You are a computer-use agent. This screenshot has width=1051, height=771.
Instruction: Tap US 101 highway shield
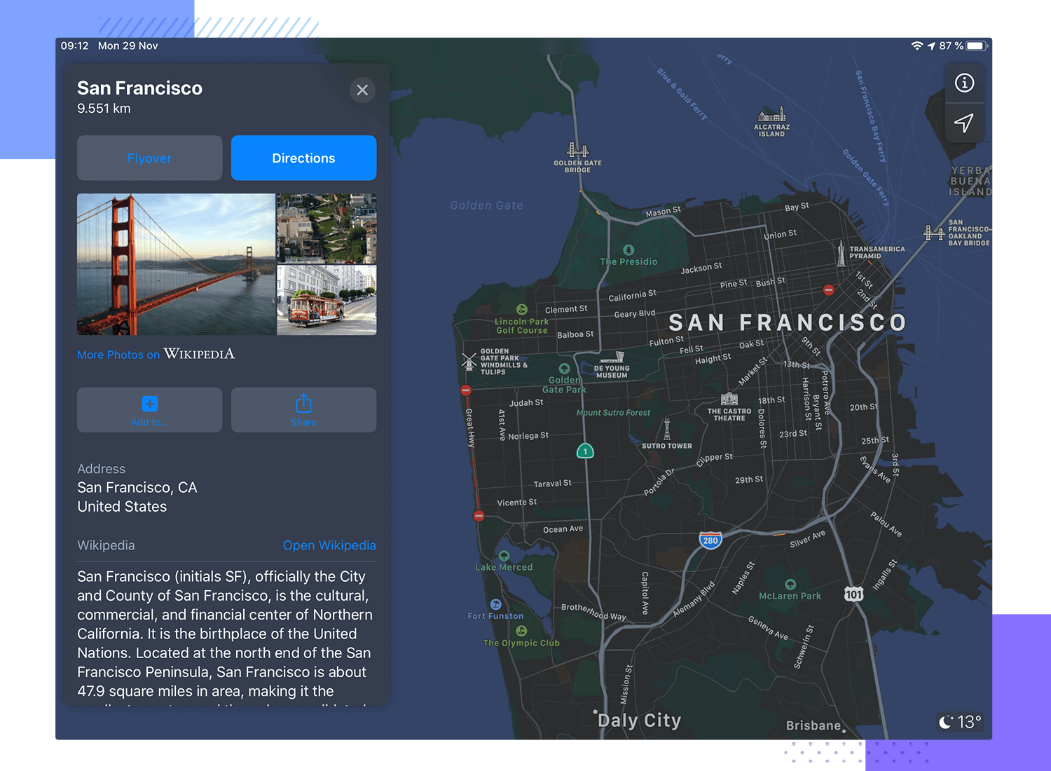coord(853,594)
